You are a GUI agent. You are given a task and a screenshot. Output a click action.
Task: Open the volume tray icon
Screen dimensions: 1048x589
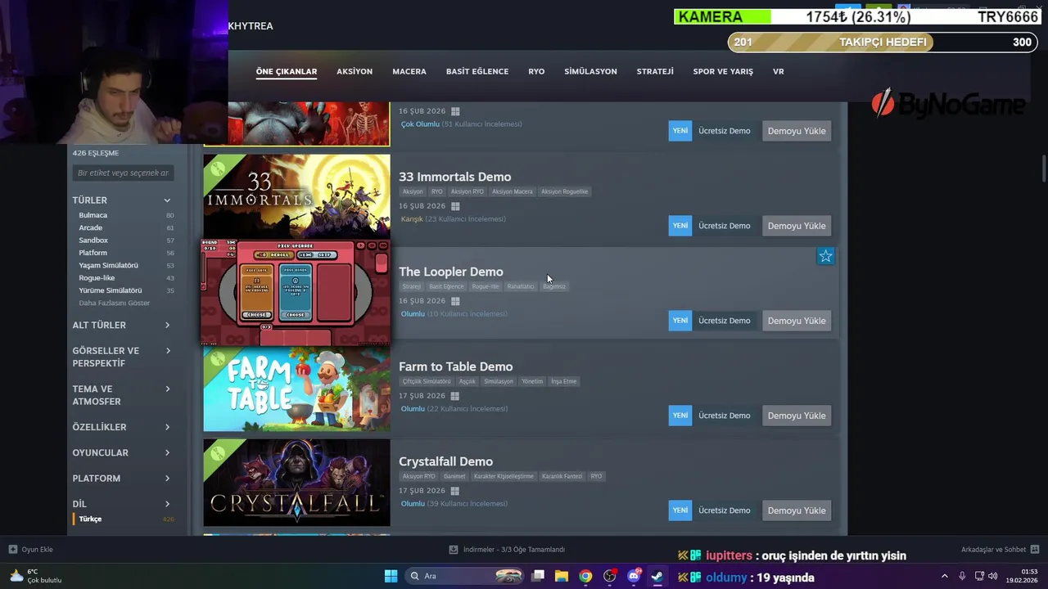pos(993,576)
